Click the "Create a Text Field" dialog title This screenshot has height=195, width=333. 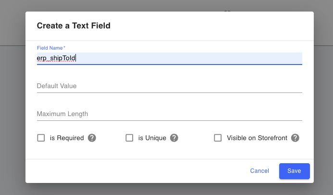click(74, 26)
